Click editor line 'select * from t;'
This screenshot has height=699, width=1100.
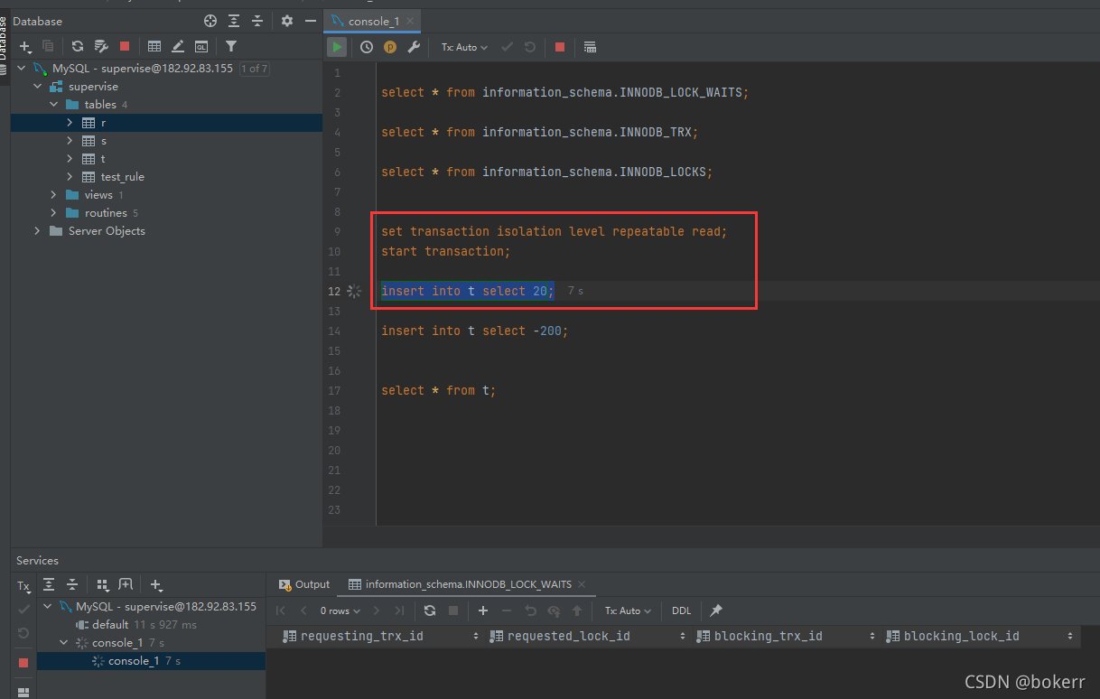439,390
